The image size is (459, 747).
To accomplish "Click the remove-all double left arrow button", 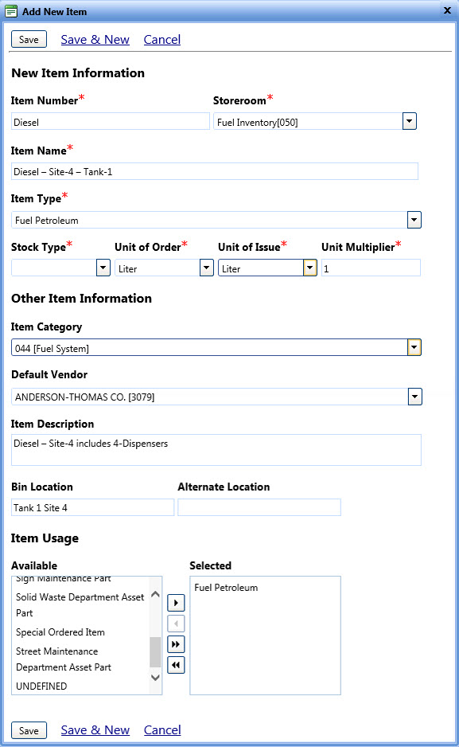I will (176, 665).
